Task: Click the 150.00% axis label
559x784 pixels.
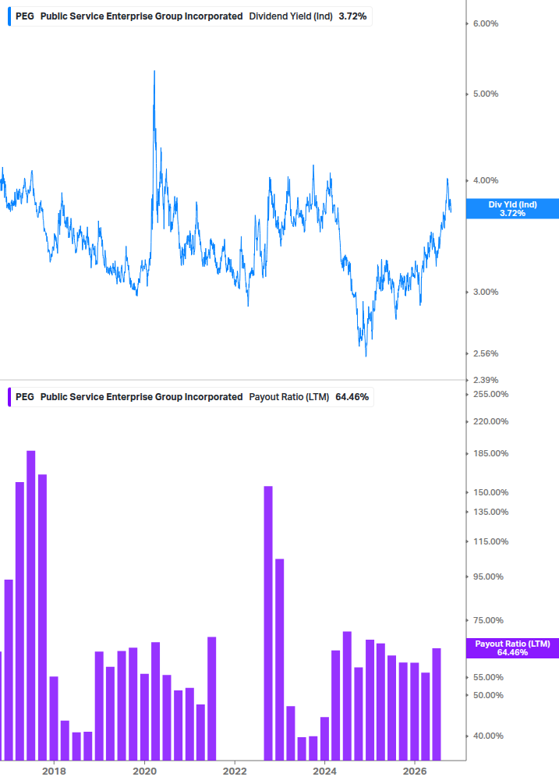Action: (490, 492)
